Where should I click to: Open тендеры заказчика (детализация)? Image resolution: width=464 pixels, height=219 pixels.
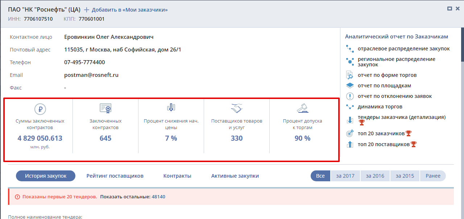[402, 117]
